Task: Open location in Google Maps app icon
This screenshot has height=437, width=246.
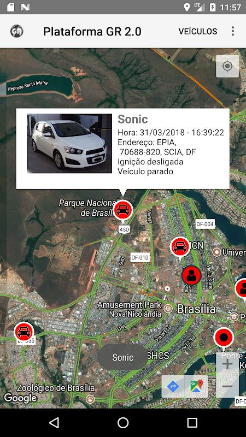Action: [x=196, y=387]
